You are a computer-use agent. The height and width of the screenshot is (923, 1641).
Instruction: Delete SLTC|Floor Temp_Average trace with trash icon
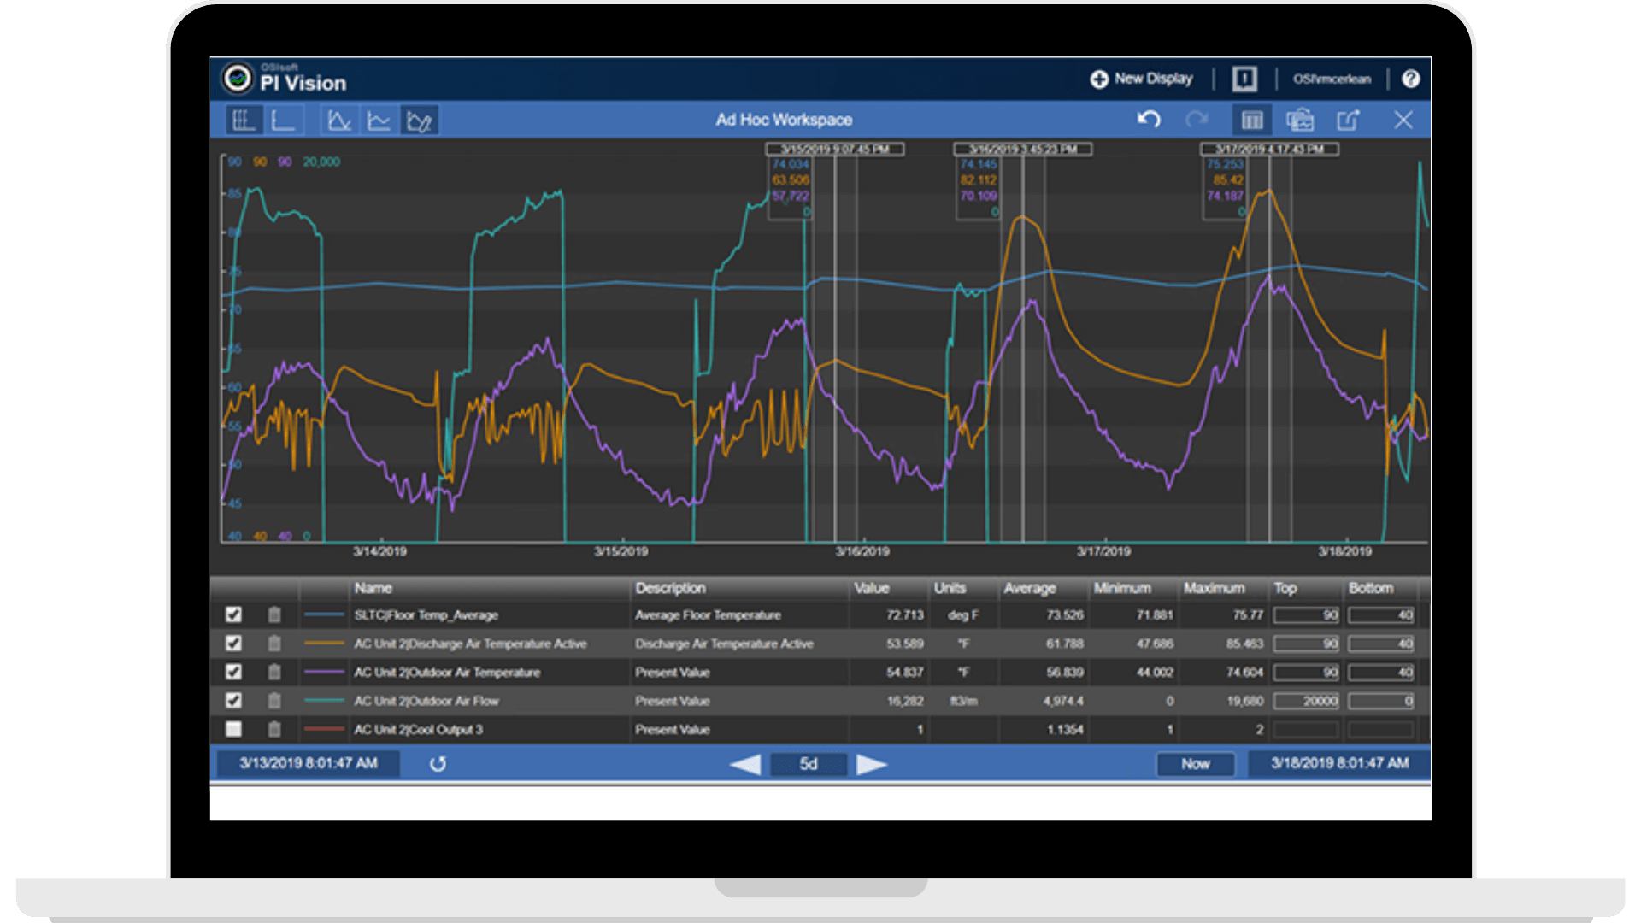274,615
